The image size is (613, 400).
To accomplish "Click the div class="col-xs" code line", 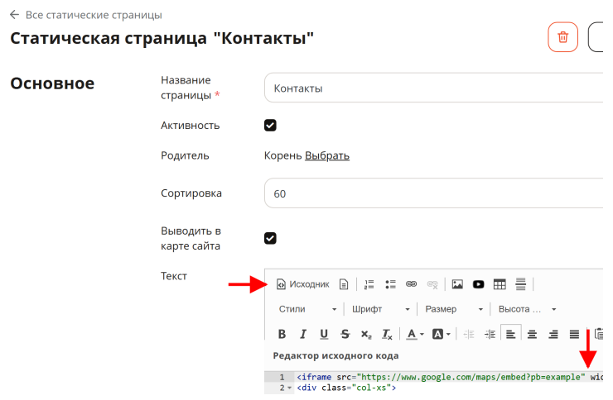I will 346,388.
